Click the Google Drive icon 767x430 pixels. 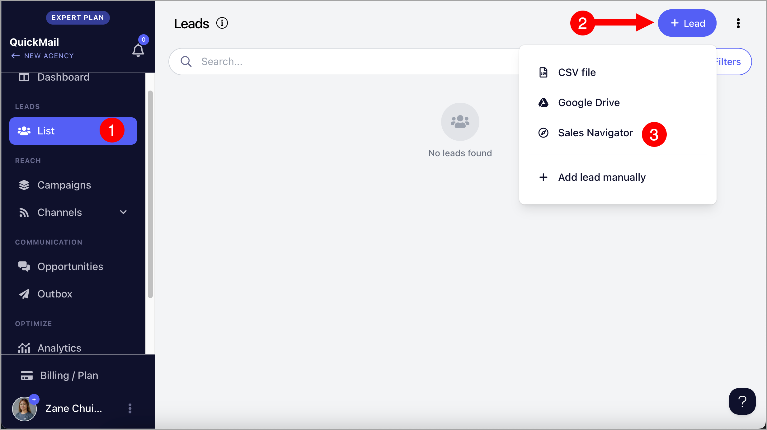tap(543, 103)
